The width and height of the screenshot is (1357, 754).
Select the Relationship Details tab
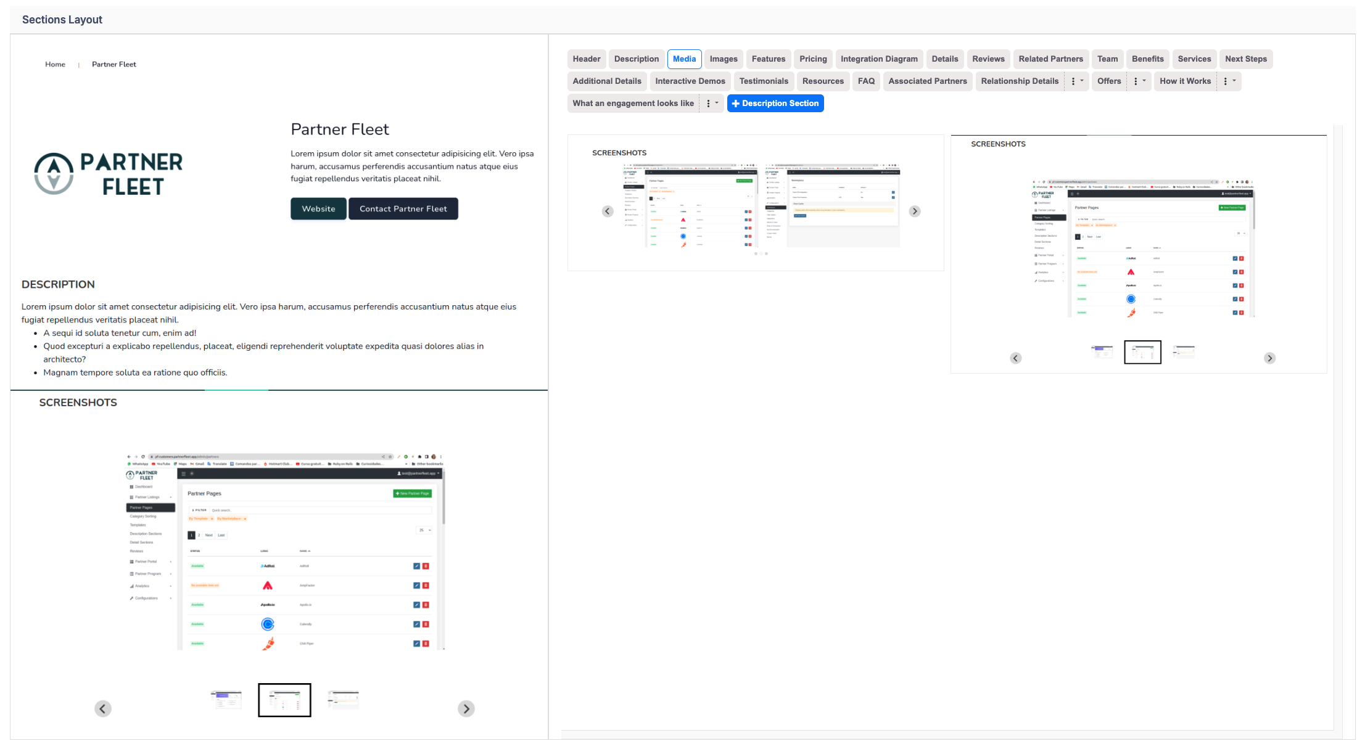click(1020, 81)
